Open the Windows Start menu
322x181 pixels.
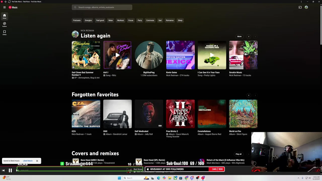[x=119, y=178]
